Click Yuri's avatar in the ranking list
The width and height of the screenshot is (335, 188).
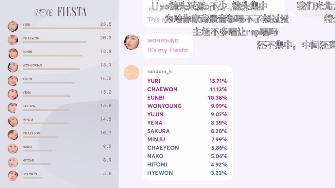[x=13, y=26]
